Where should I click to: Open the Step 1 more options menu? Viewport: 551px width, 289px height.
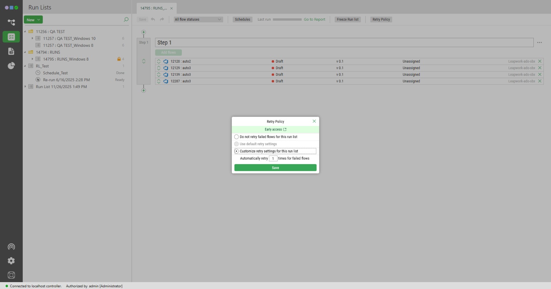pos(539,43)
